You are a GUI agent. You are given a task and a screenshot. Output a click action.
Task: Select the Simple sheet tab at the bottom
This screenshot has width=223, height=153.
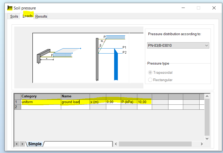pos(34,144)
